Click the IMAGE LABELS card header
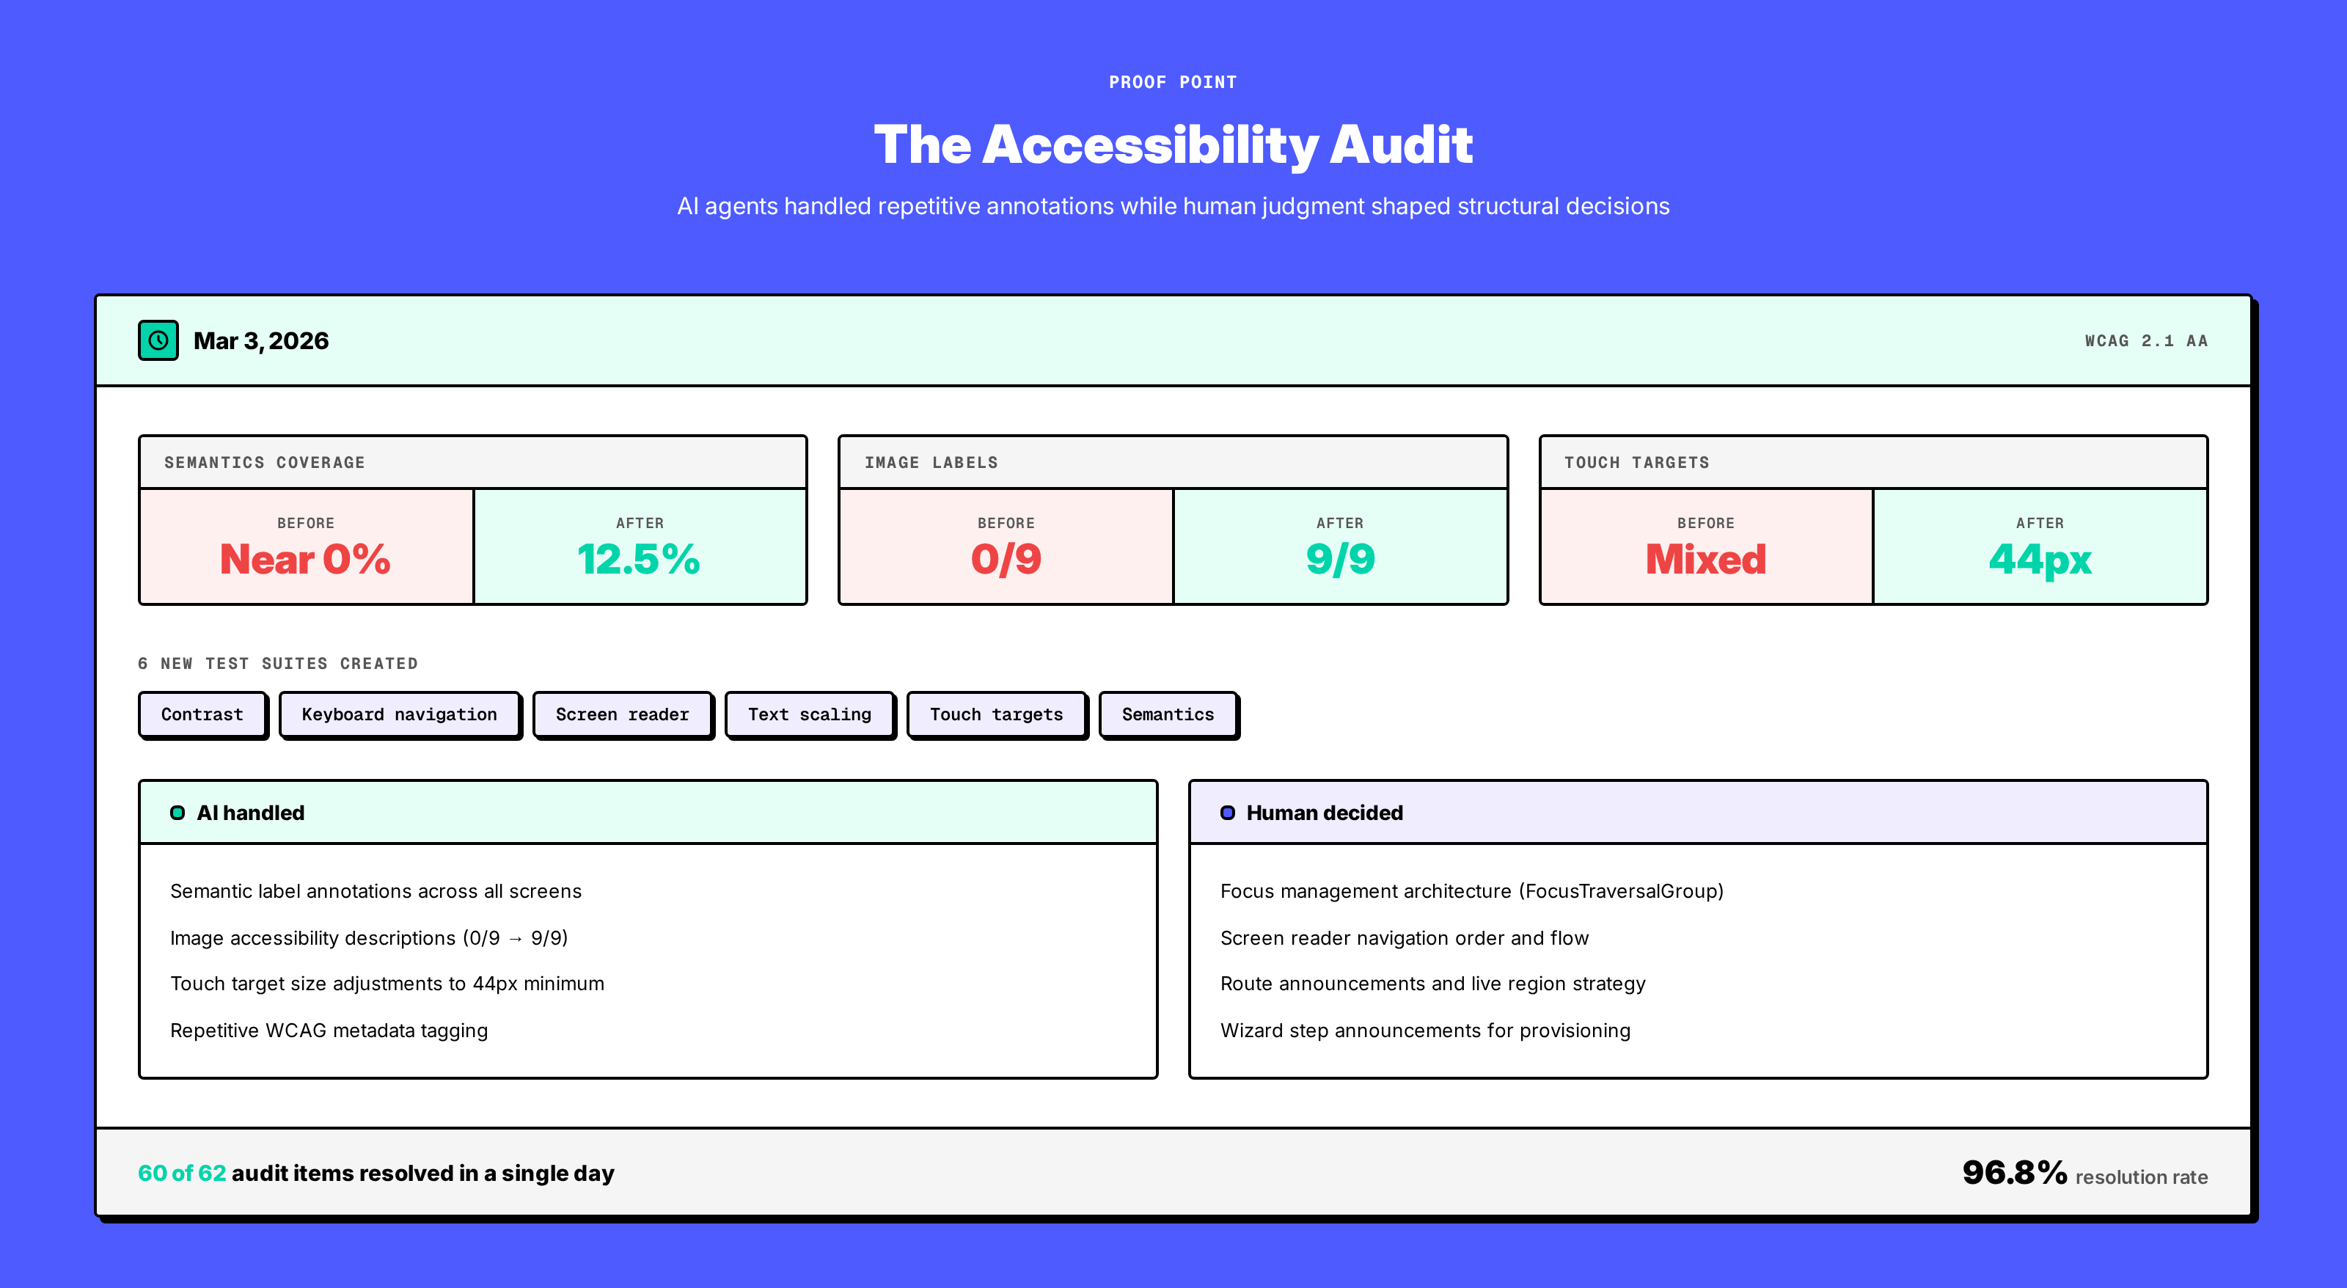 click(x=1173, y=463)
